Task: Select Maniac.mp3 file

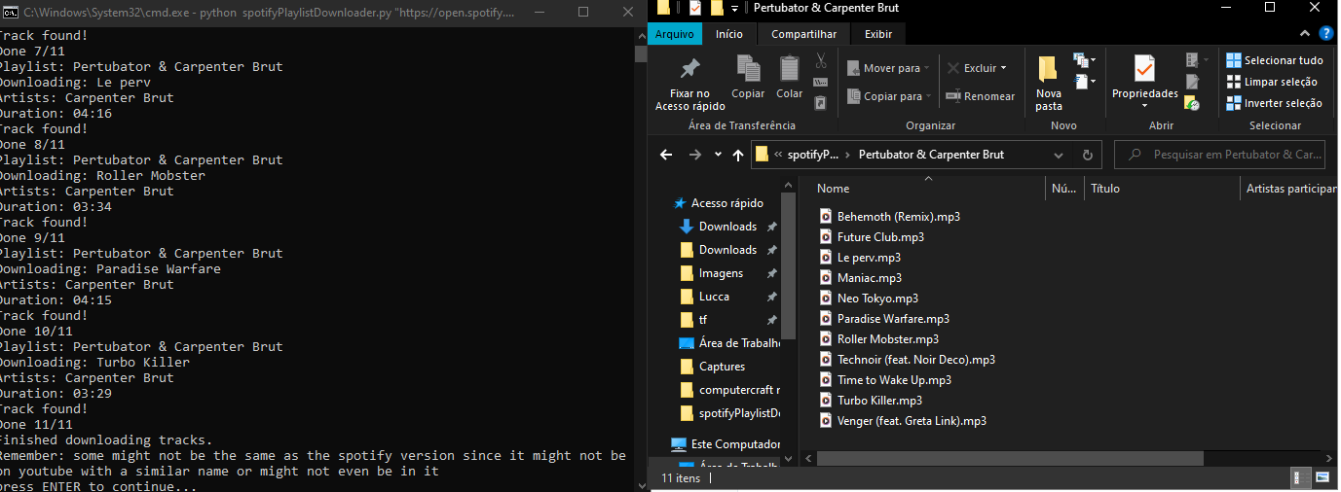Action: pos(861,278)
